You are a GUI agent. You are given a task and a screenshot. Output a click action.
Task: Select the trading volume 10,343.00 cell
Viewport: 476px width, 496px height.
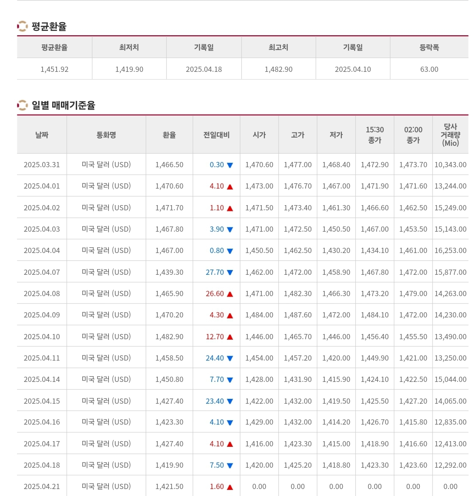tap(450, 165)
